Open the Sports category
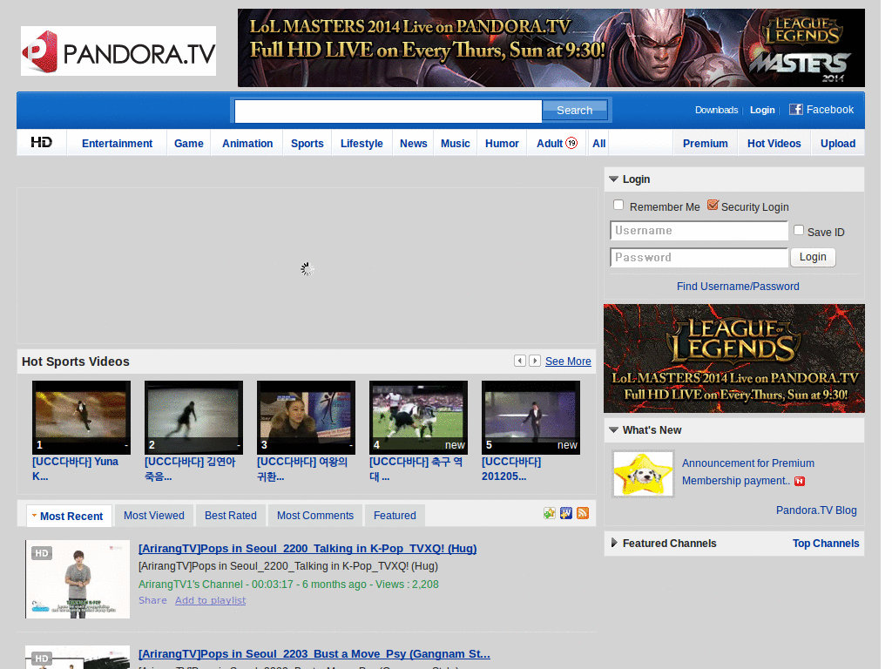Image resolution: width=892 pixels, height=669 pixels. pos(307,144)
